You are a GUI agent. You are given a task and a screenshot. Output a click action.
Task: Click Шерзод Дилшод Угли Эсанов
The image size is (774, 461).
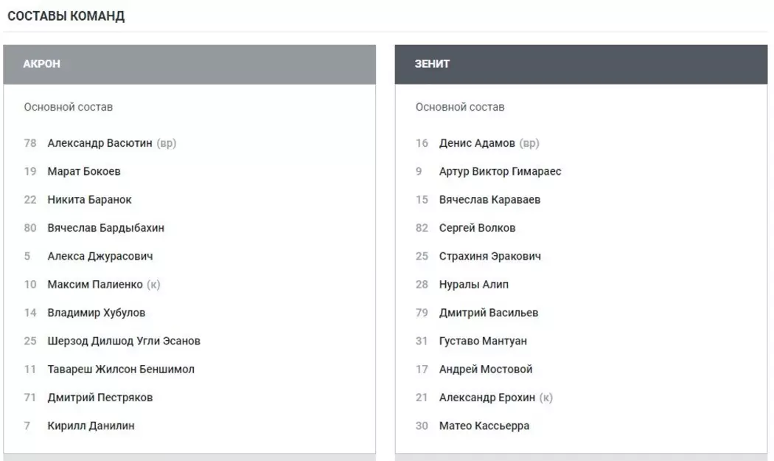coord(124,341)
